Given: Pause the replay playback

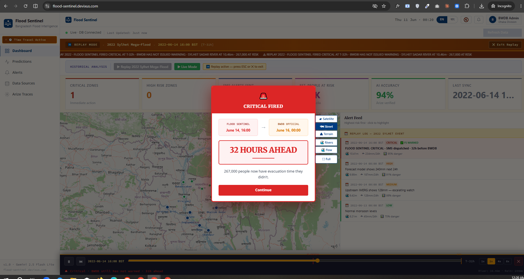Looking at the screenshot, I should click(69, 261).
